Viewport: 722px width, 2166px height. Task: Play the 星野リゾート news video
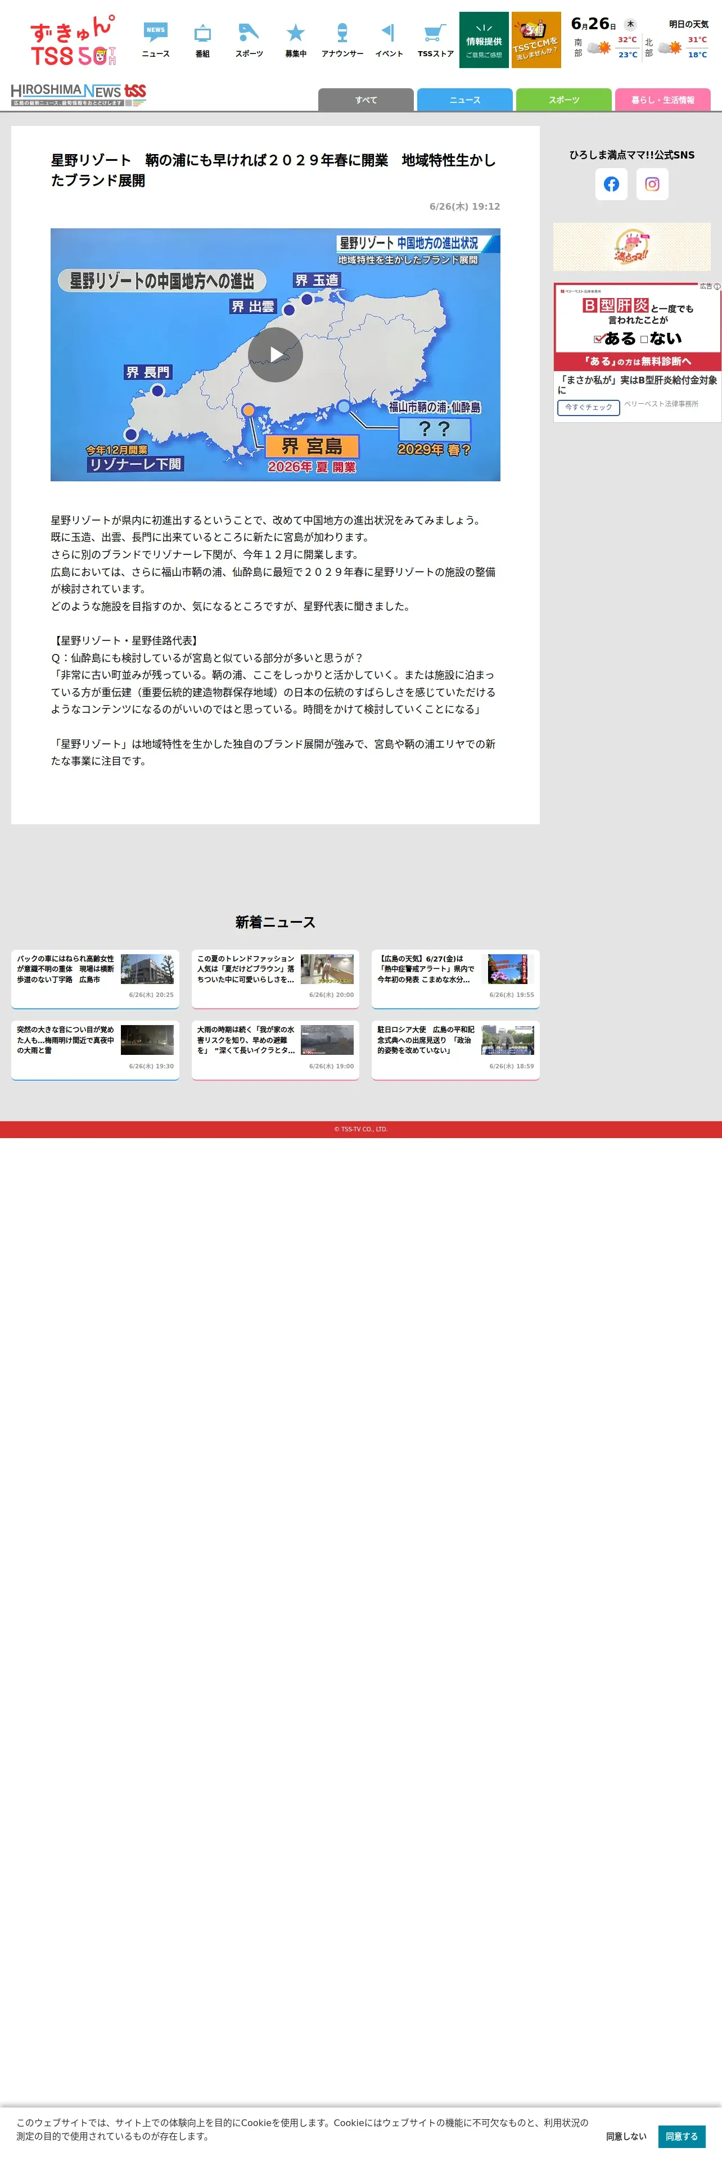click(x=275, y=355)
